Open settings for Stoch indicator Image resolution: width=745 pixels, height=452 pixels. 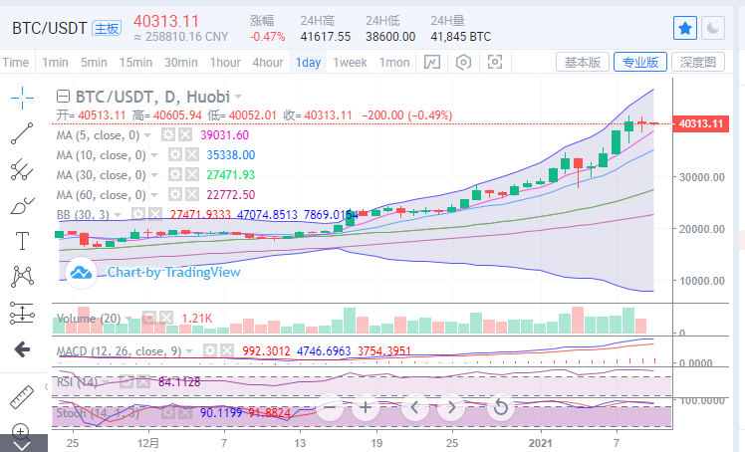pyautogui.click(x=168, y=412)
